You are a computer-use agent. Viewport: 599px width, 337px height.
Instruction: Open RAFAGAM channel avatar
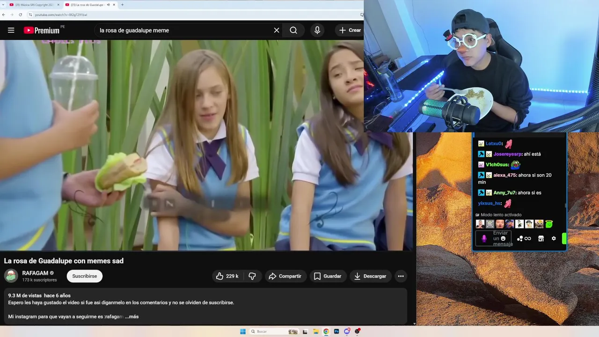tap(11, 276)
